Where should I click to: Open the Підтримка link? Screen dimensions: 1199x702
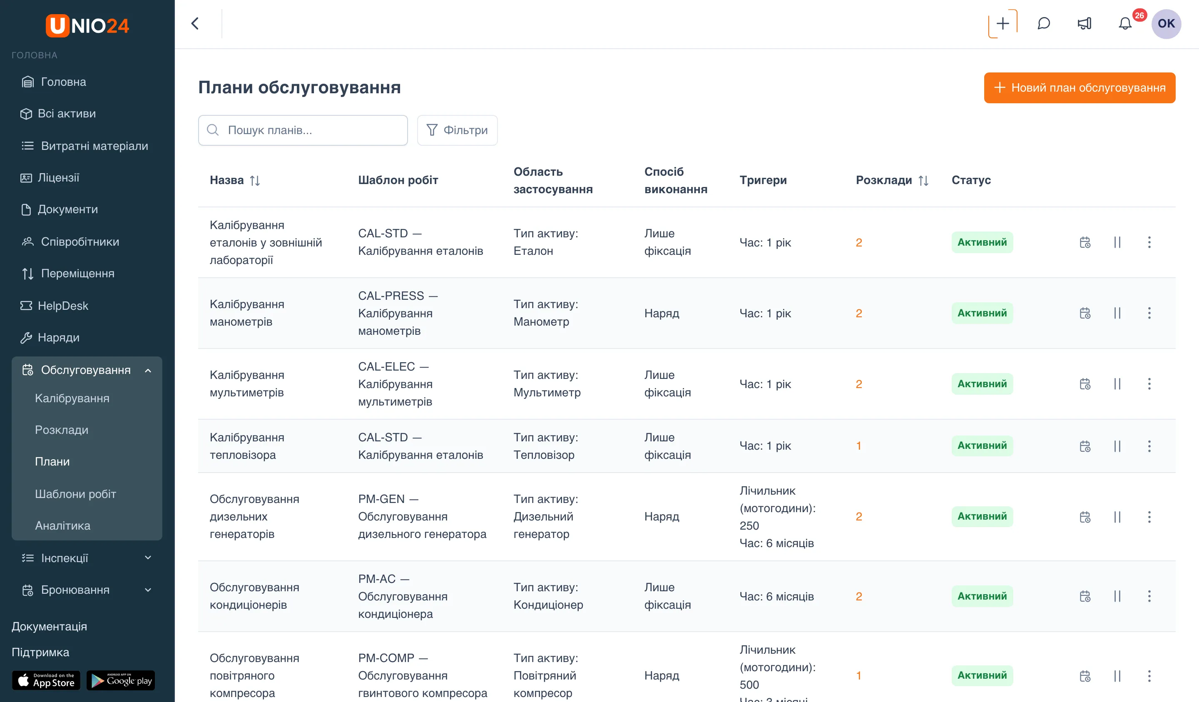coord(40,652)
